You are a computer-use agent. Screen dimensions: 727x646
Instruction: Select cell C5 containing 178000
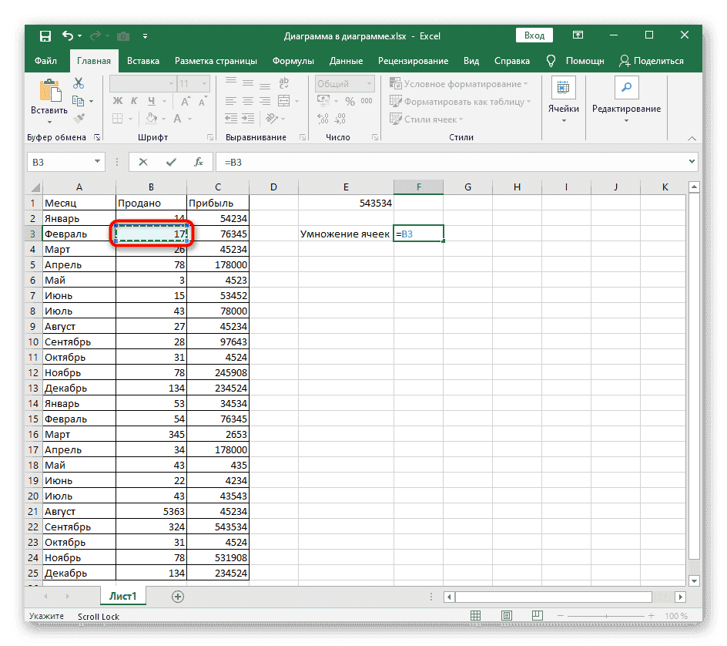tap(217, 264)
